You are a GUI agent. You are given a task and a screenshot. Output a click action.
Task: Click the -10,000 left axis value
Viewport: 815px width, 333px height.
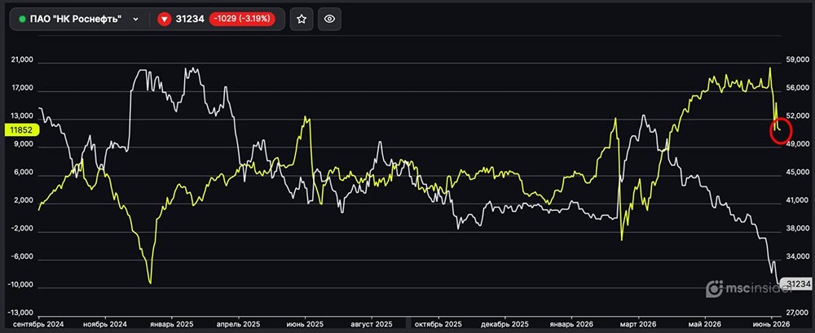[20, 285]
